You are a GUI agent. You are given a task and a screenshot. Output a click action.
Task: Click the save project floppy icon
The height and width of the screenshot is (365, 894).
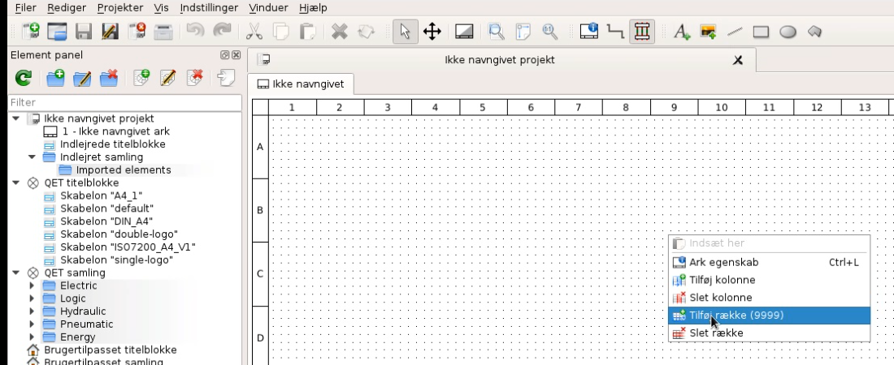click(83, 32)
